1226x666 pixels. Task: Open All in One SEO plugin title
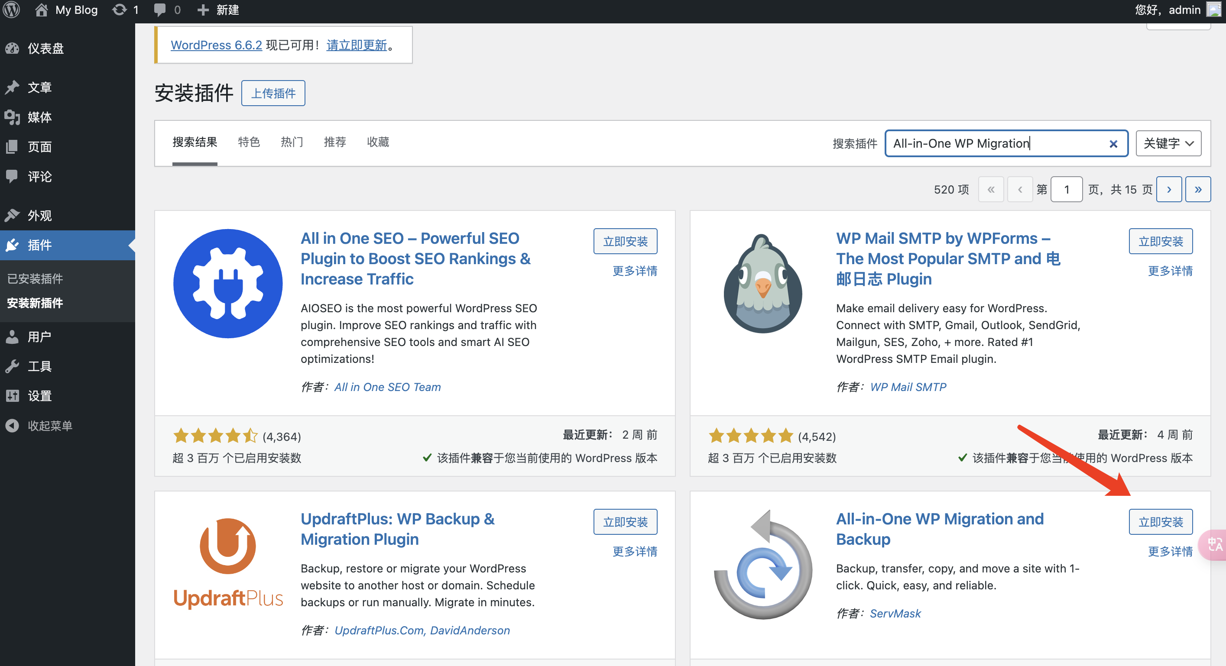click(x=415, y=259)
